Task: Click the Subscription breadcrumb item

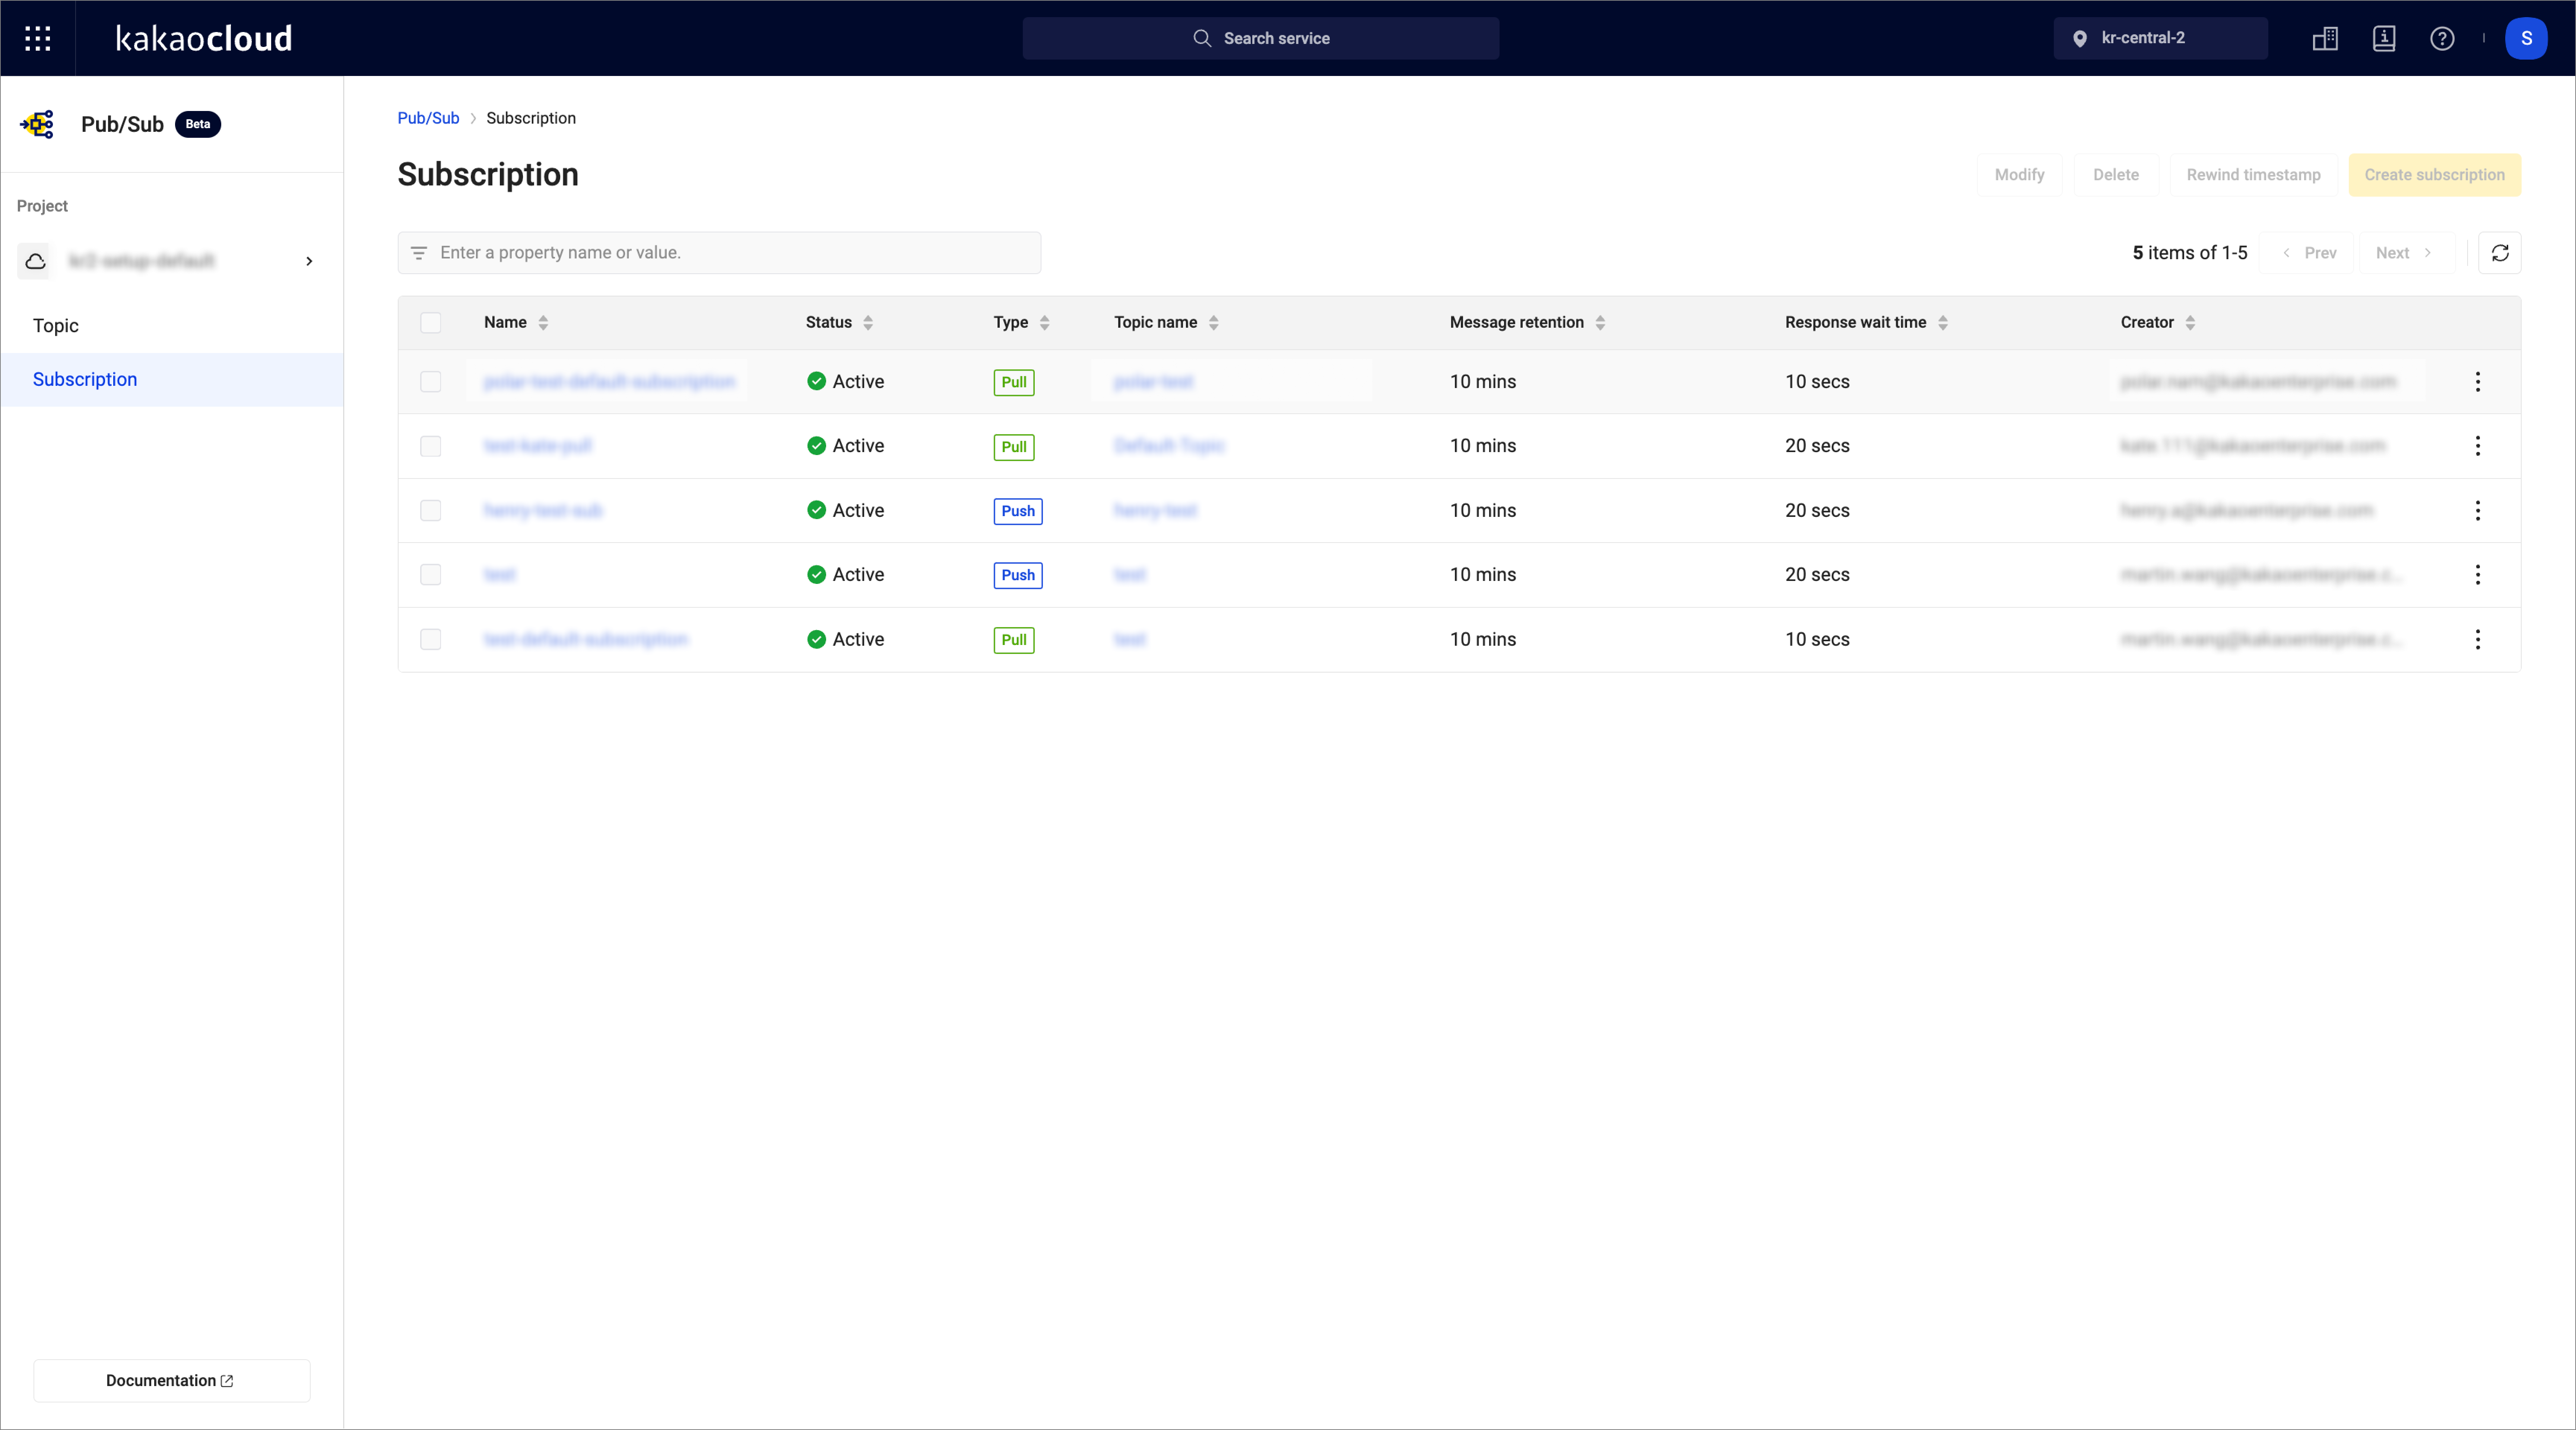Action: (x=531, y=118)
